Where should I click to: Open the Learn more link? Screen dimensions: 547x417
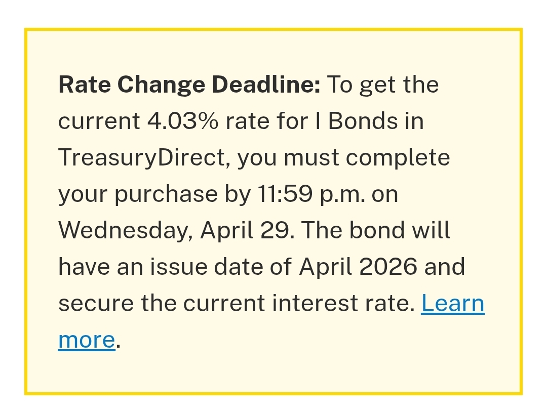(452, 303)
